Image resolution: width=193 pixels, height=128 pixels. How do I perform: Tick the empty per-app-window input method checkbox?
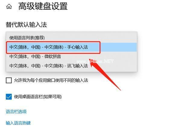(x=9, y=80)
